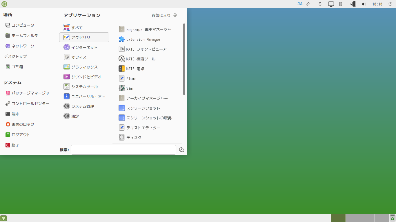Launch the 端末 terminal
396x222 pixels.
[12, 114]
